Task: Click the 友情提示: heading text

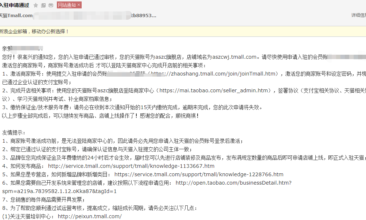Action: pyautogui.click(x=13, y=133)
